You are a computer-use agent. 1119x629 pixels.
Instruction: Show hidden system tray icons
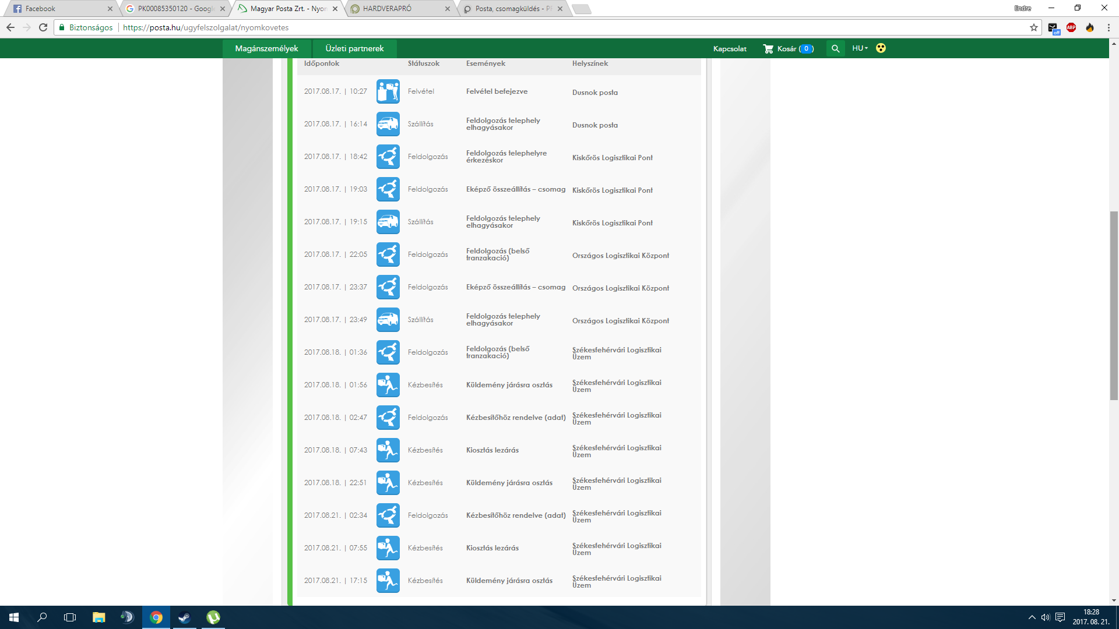point(1032,617)
